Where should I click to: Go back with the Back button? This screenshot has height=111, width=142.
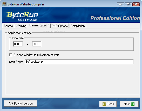click(108, 104)
